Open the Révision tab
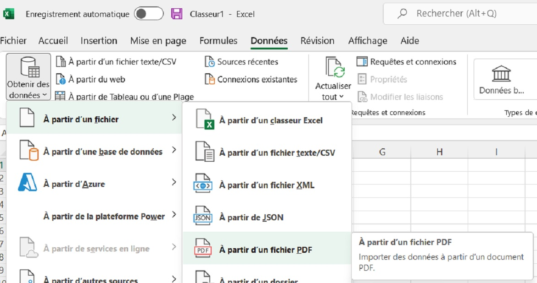This screenshot has height=283, width=537. click(x=318, y=41)
